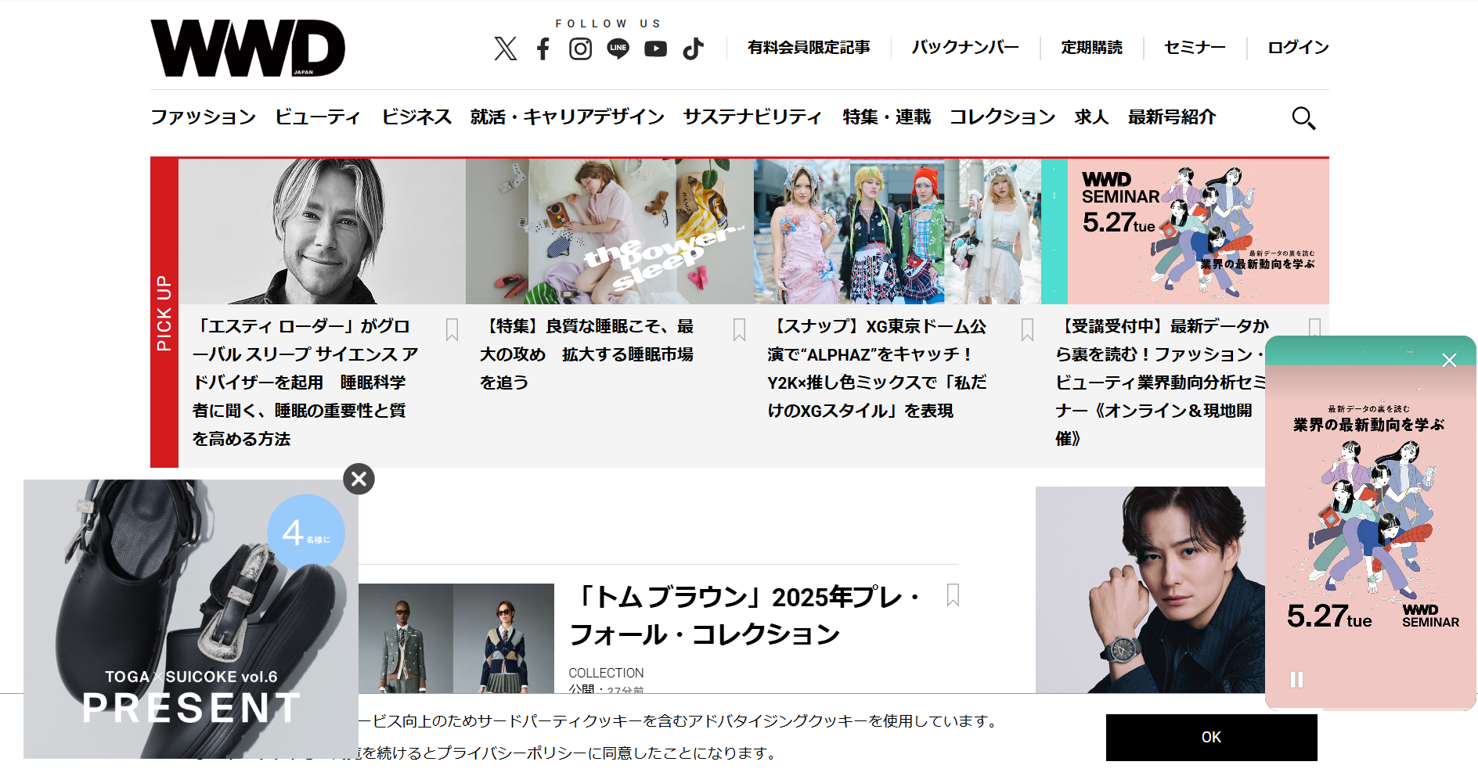
Task: Open the power of sleep thumbnail
Action: 610,232
